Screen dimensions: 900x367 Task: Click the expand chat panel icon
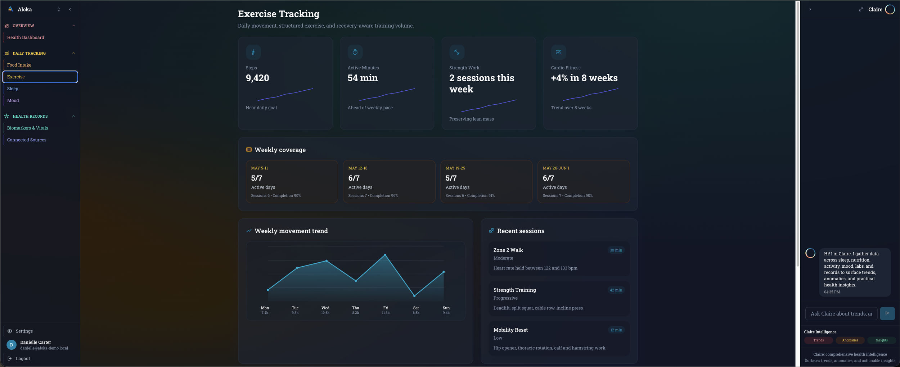pyautogui.click(x=861, y=9)
